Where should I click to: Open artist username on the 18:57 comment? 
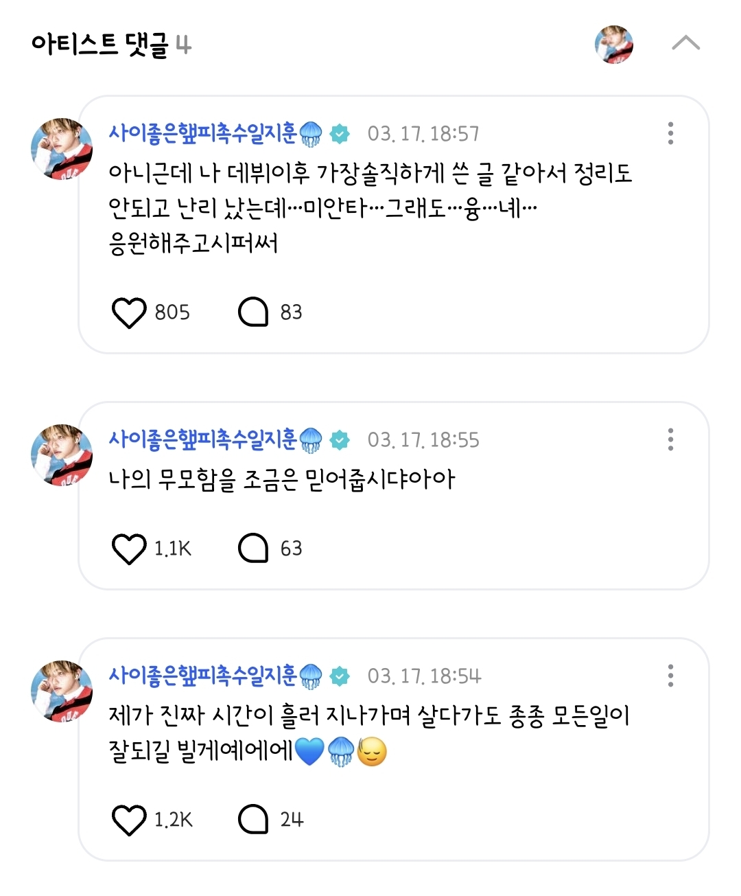[x=215, y=133]
